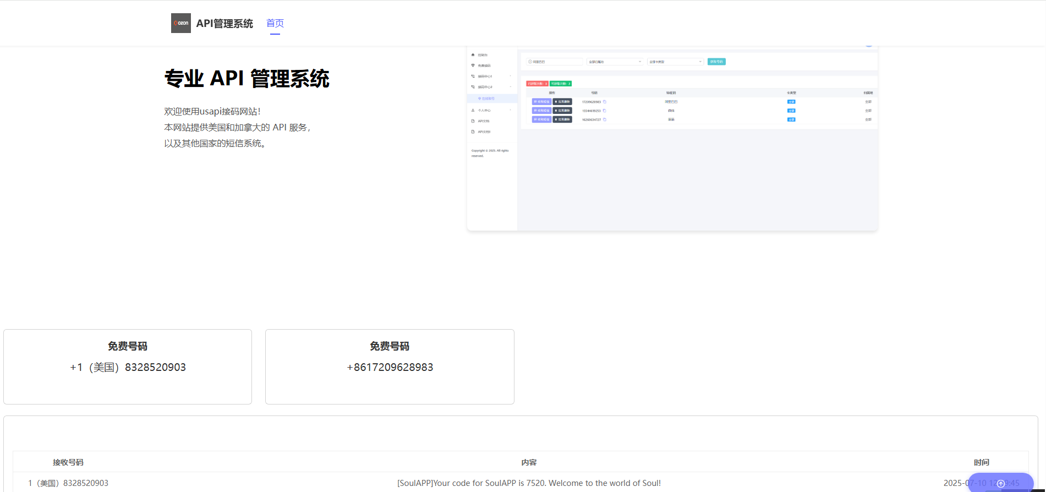Click the scroll-to-top arrow button
This screenshot has width=1046, height=492.
[x=1000, y=483]
